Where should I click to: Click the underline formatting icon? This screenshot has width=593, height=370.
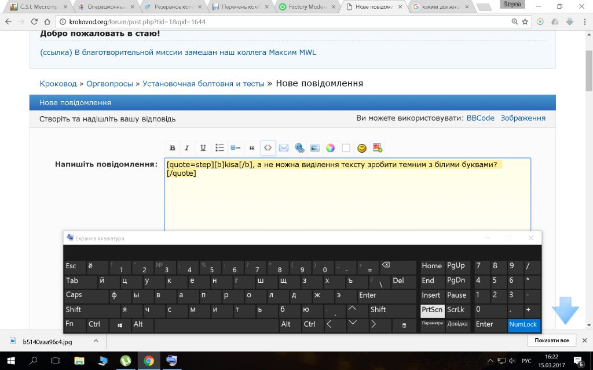pyautogui.click(x=203, y=148)
